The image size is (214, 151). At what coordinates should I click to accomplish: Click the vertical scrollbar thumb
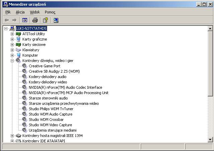210,64
